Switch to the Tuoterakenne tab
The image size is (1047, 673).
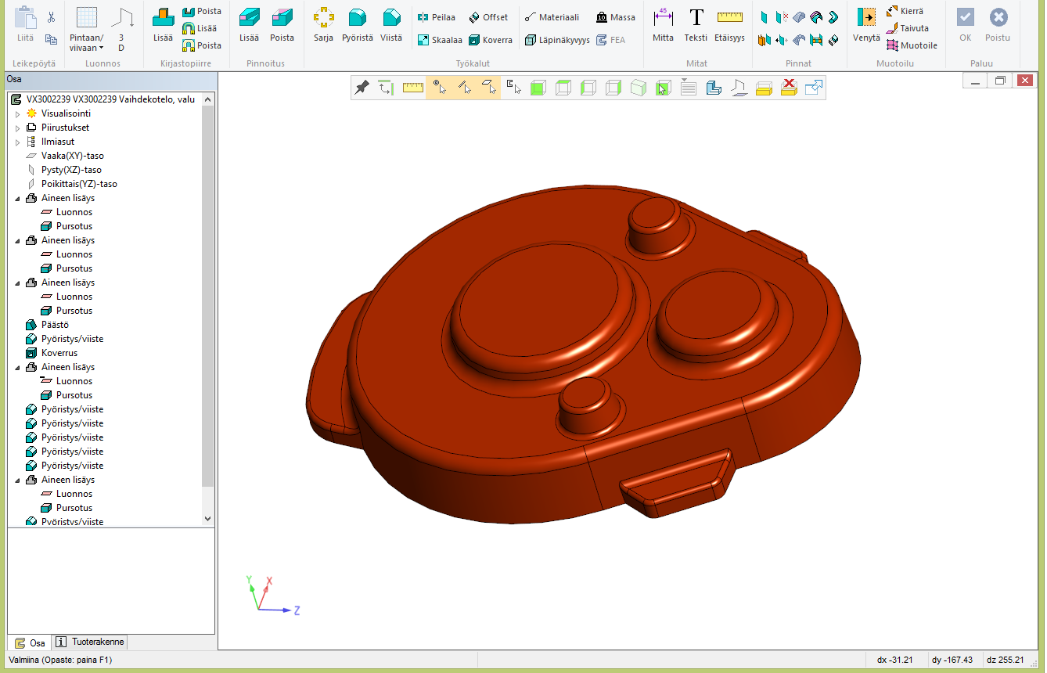(91, 642)
